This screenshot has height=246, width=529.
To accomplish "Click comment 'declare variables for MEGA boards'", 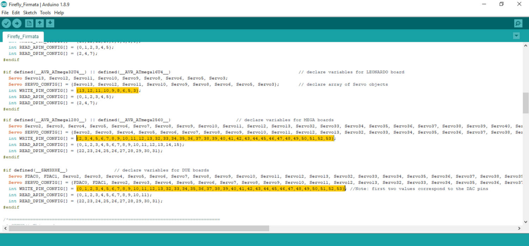I will pyautogui.click(x=285, y=120).
